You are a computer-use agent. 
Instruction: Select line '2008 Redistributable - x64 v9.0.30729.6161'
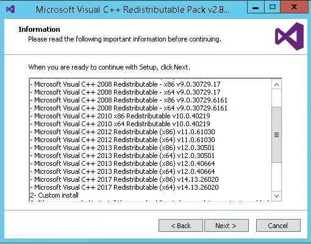tap(129, 108)
